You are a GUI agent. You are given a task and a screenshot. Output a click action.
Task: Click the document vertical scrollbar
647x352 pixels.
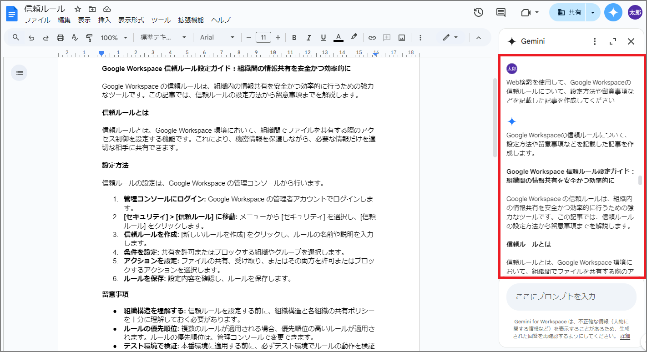pos(495,117)
